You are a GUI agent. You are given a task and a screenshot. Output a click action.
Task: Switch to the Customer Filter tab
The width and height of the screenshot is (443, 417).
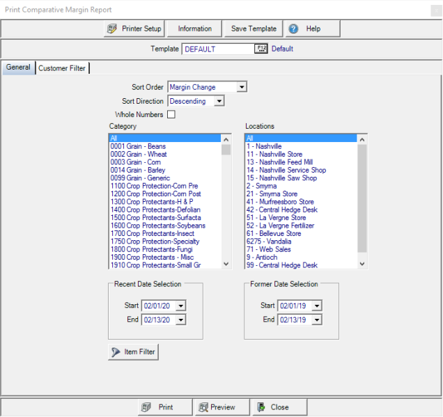tap(62, 68)
